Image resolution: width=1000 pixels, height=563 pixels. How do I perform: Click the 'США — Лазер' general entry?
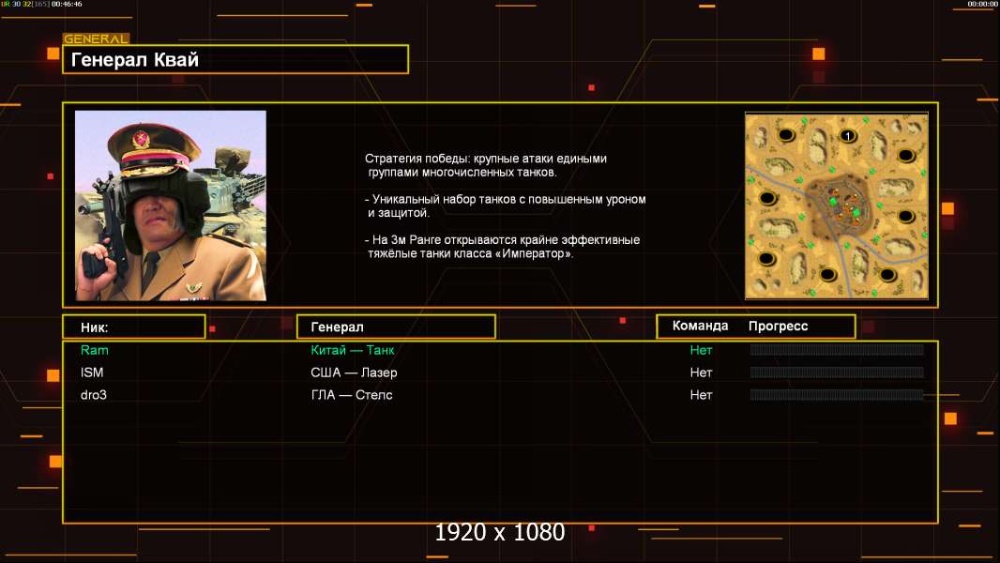[x=354, y=373]
